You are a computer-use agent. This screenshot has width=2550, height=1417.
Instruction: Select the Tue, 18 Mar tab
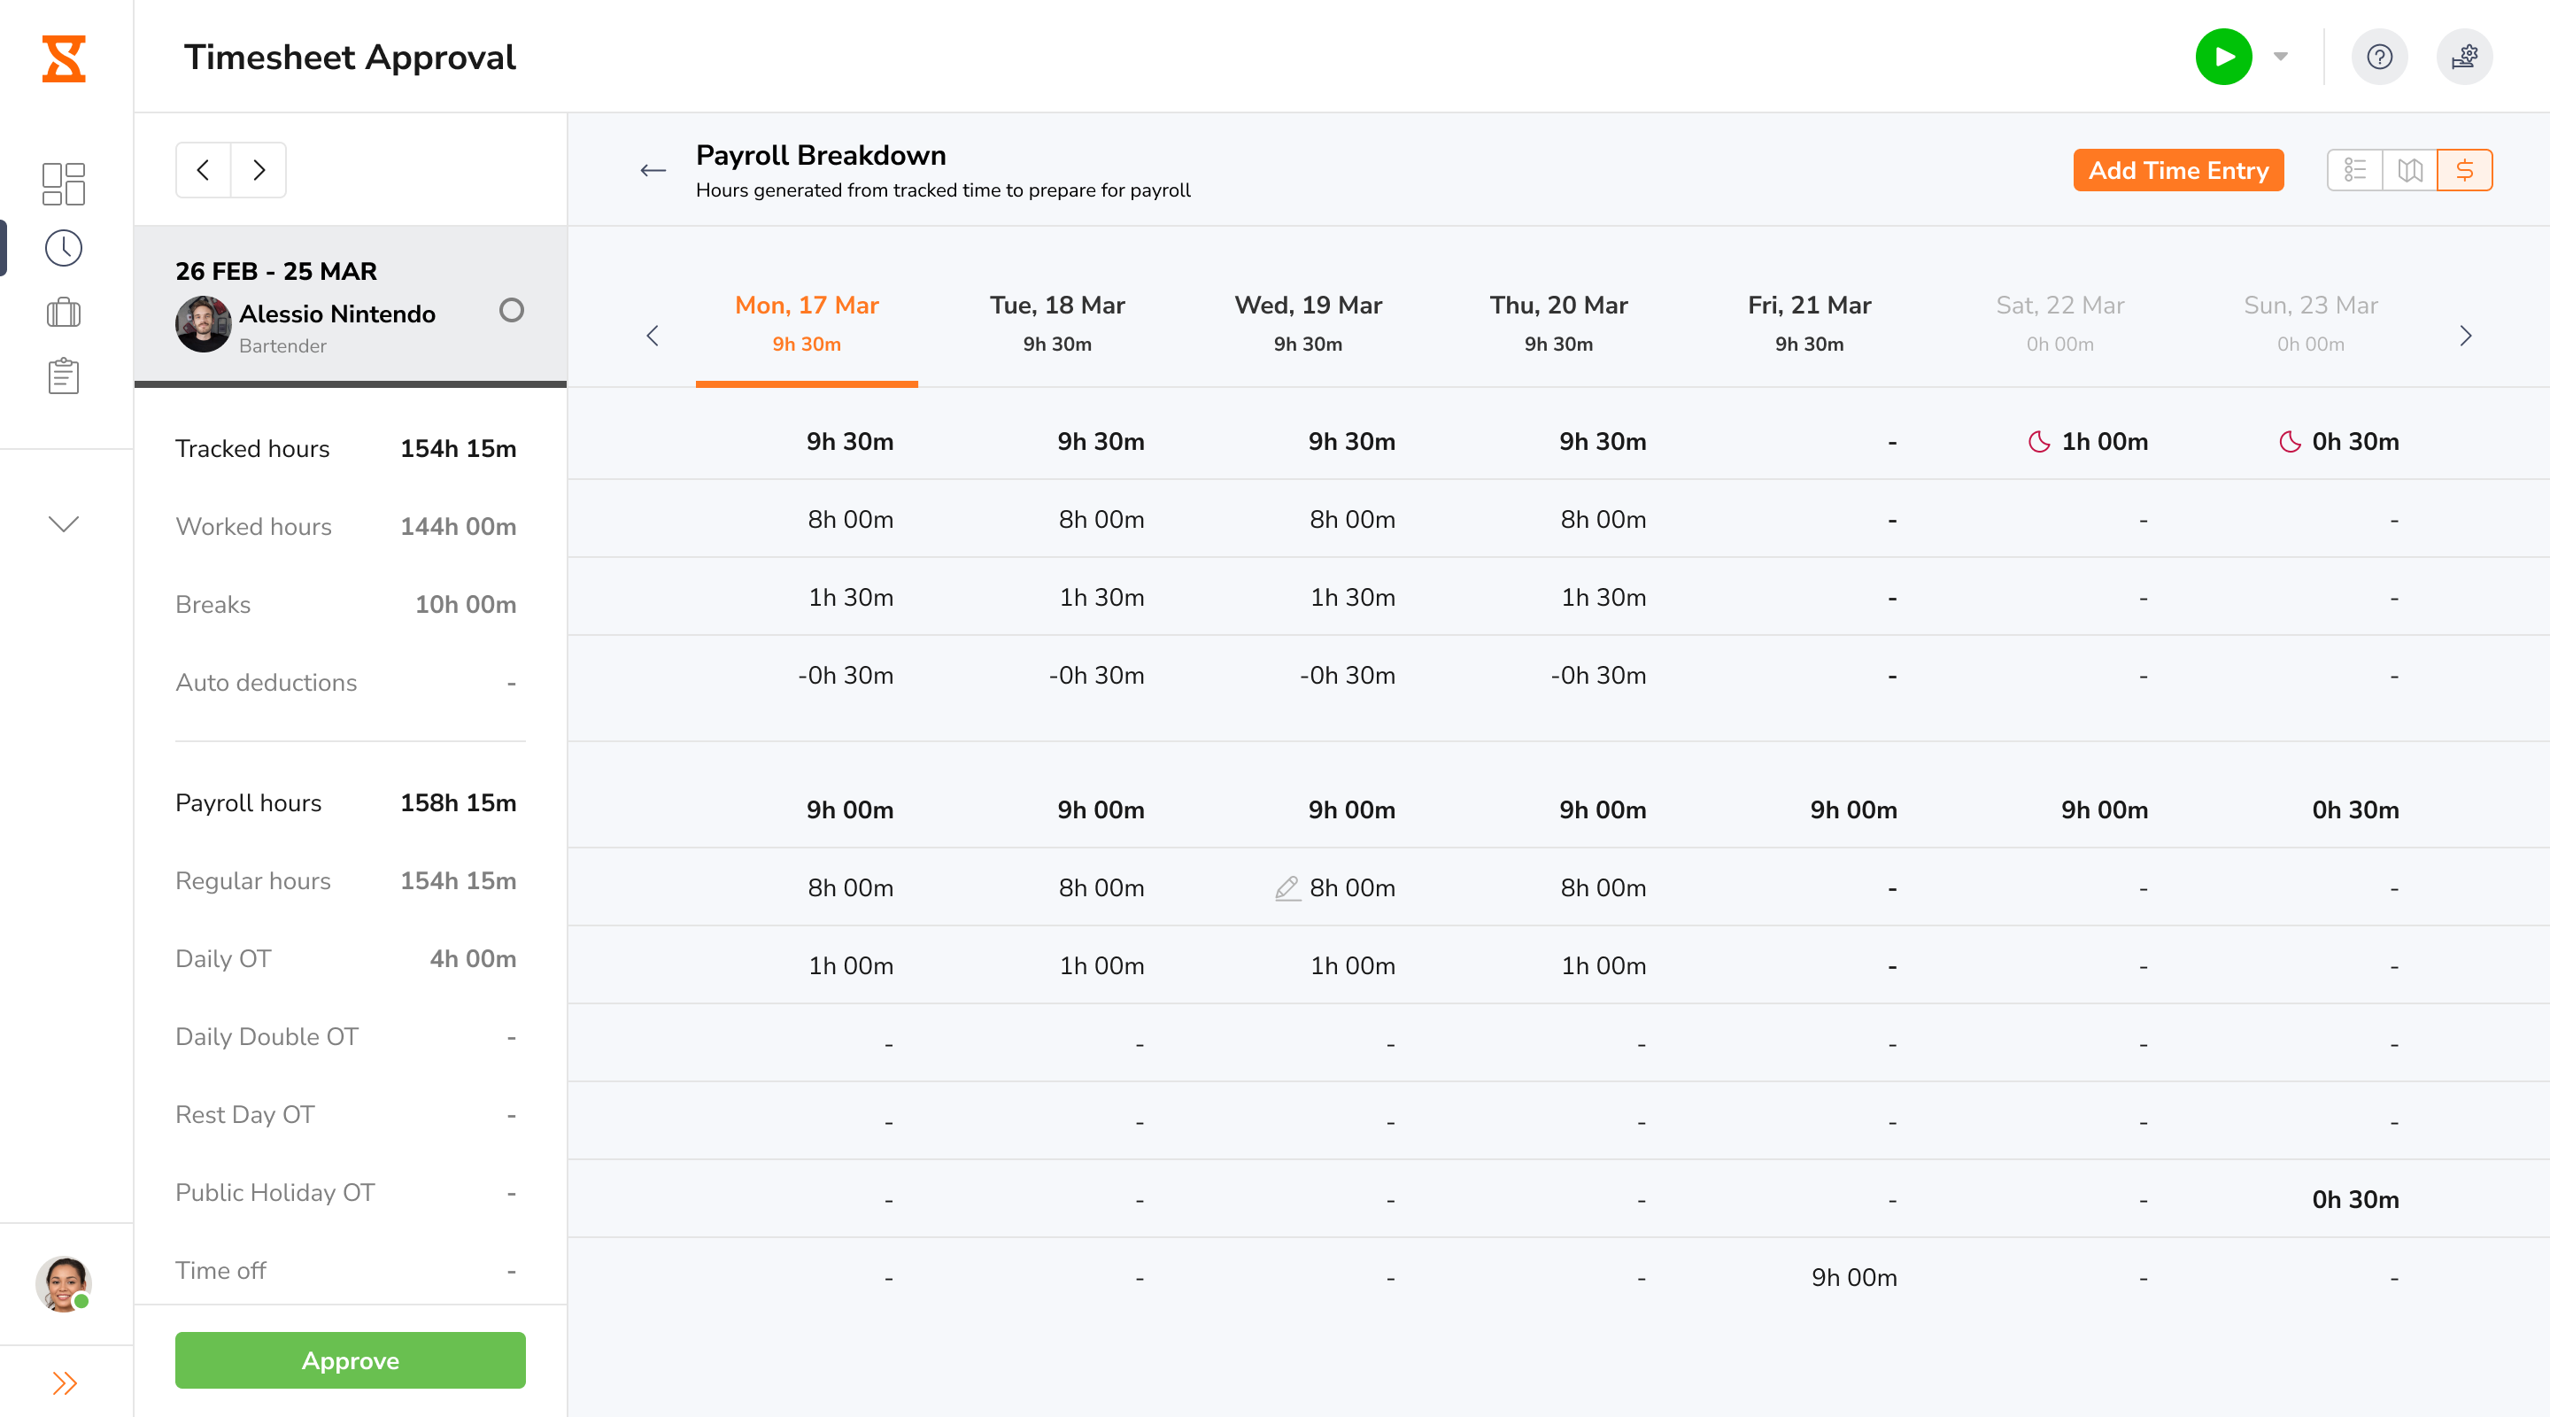click(x=1056, y=323)
